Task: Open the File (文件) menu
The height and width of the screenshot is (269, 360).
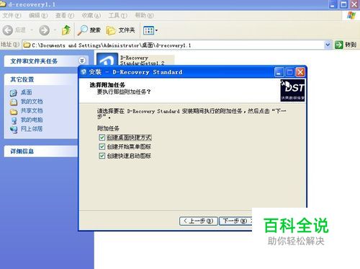Action: click(12, 16)
